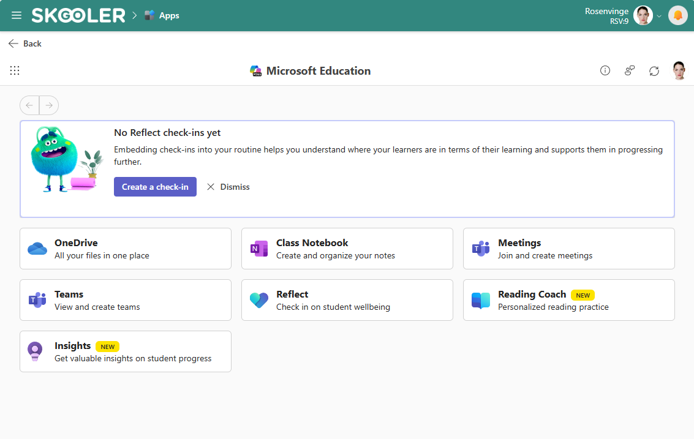
Task: Click the Microsoft Education title text
Action: coord(319,71)
